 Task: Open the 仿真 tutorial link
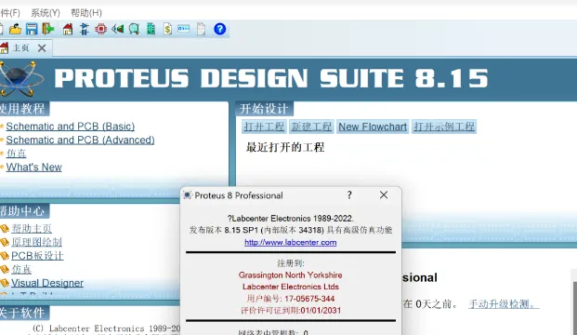[x=16, y=154]
